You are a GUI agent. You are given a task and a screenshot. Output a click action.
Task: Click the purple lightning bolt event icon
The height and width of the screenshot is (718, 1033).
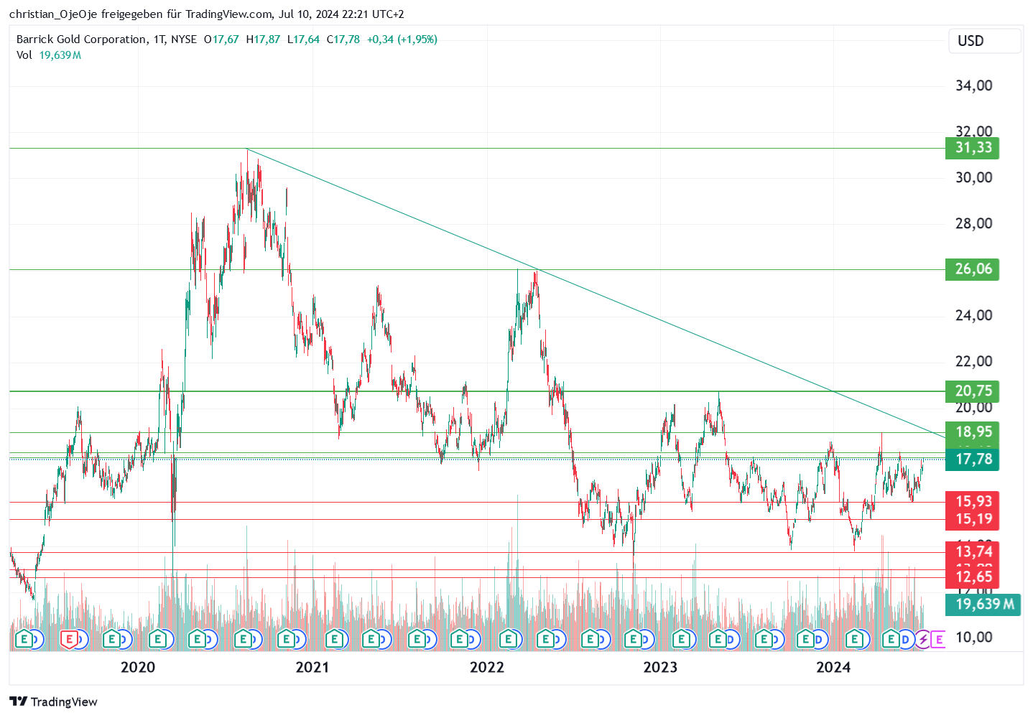click(x=922, y=638)
